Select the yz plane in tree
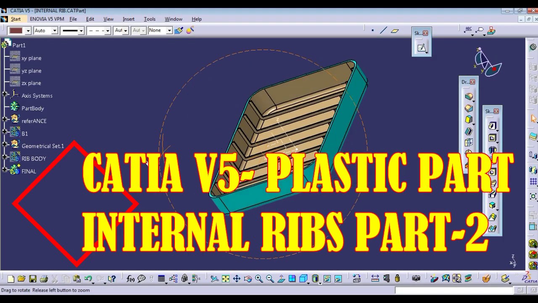 point(32,71)
